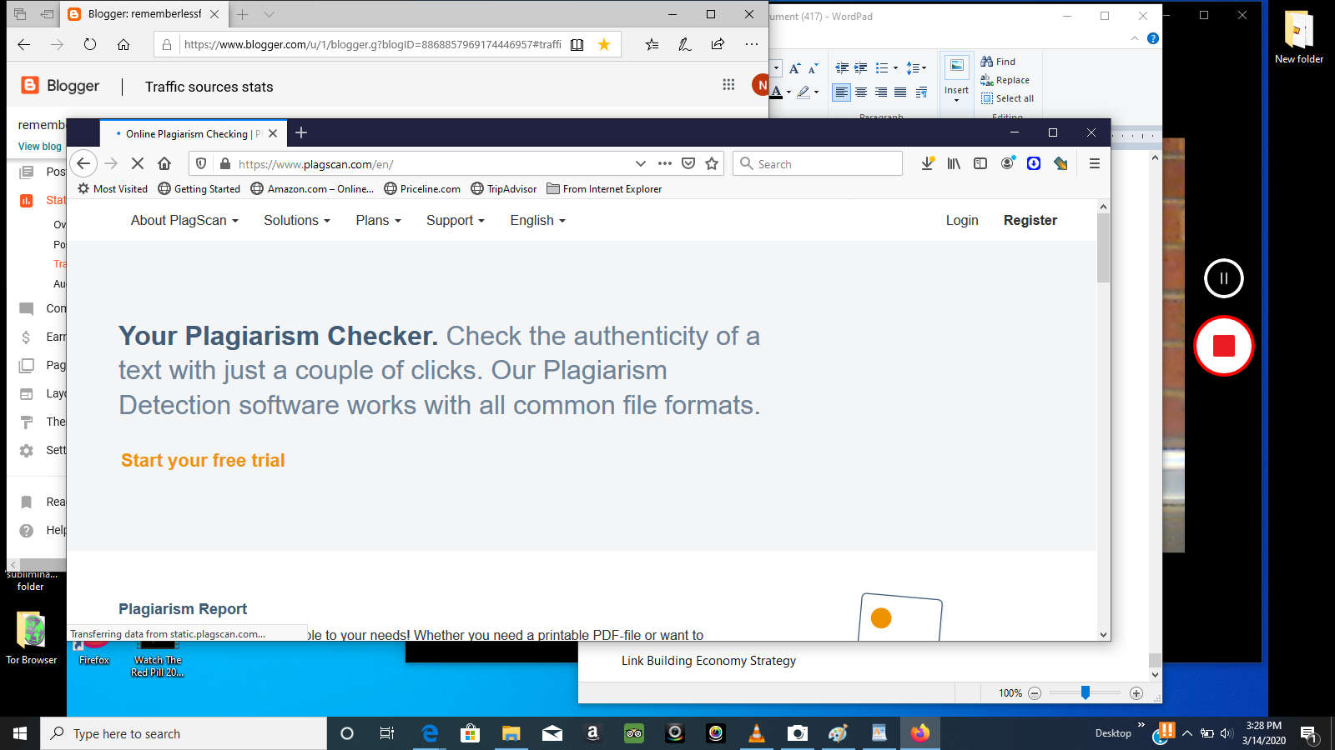Expand the About PlagScan dropdown
This screenshot has width=1335, height=750.
click(x=184, y=220)
